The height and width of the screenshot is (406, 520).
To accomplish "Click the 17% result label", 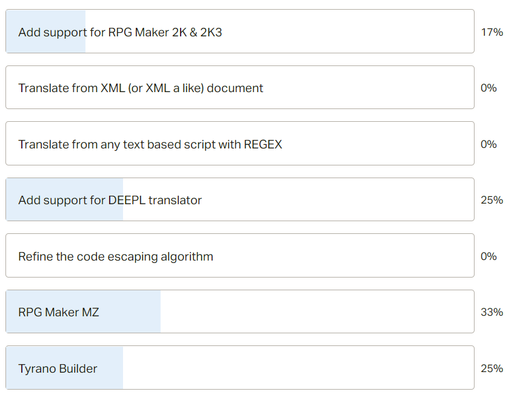I will 492,32.
